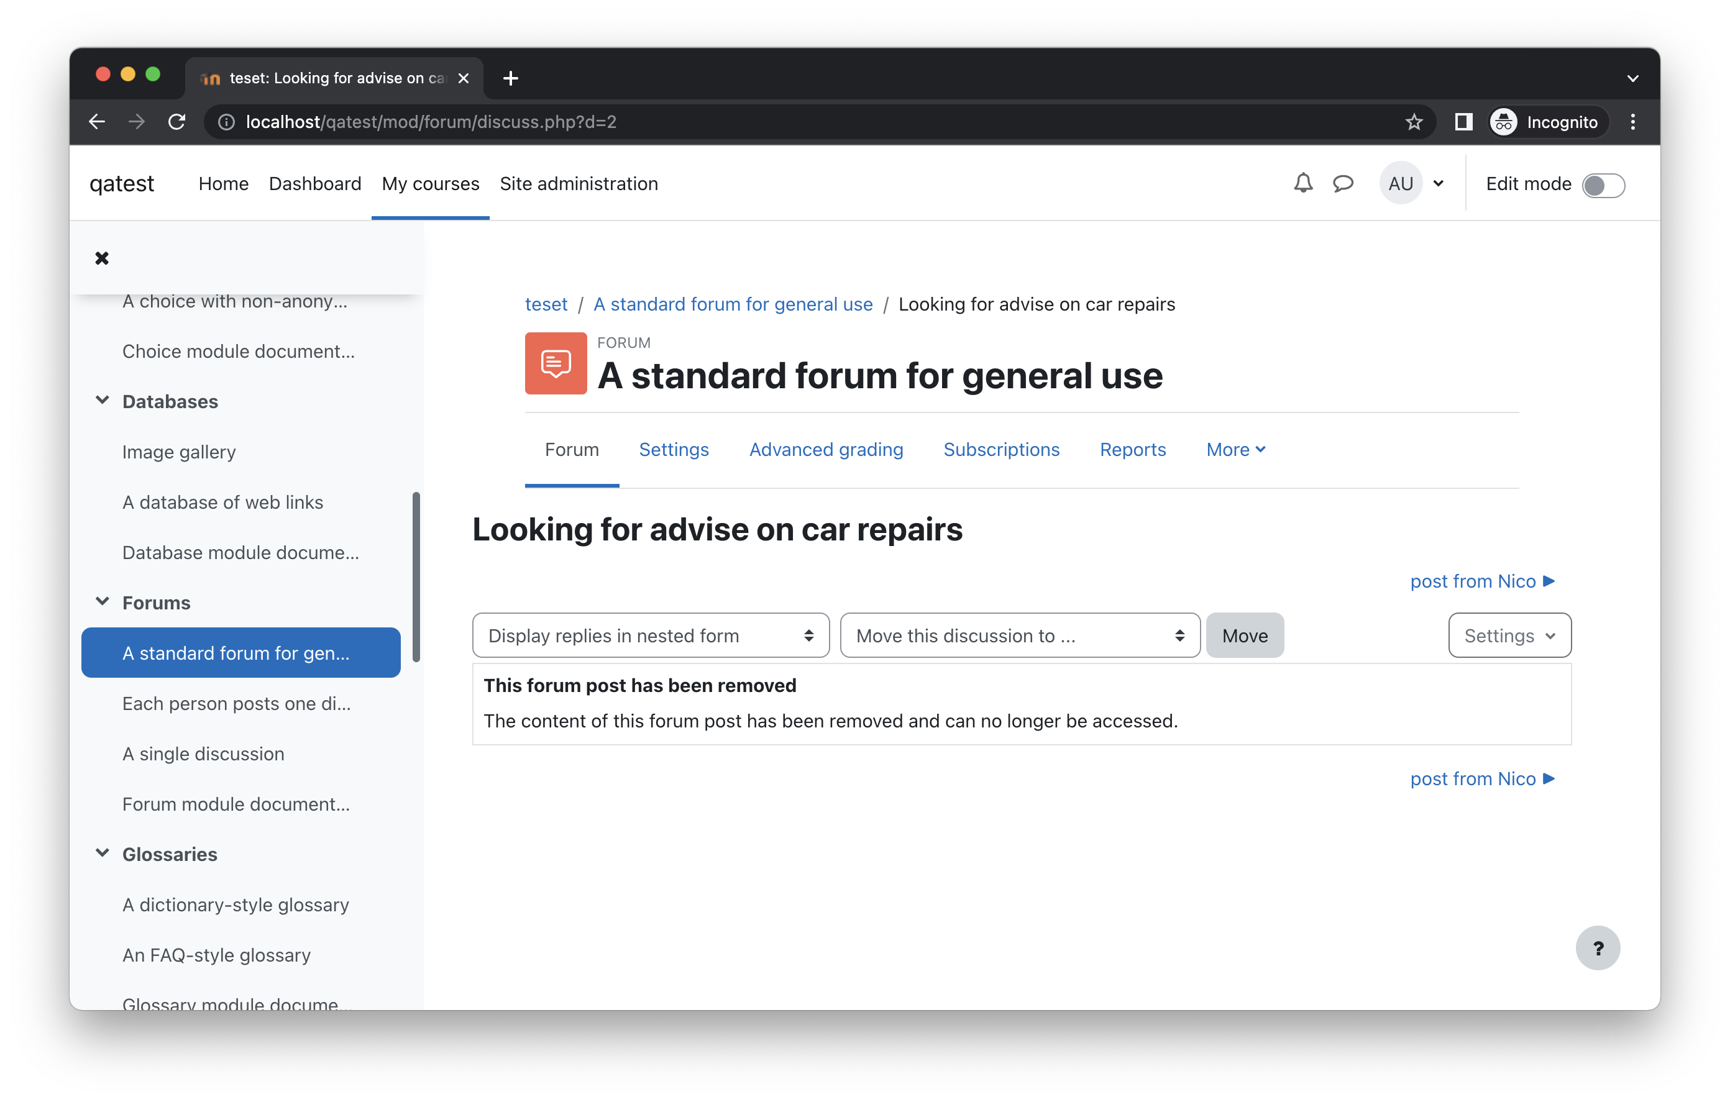Go to the Home menu item
Image resolution: width=1730 pixels, height=1102 pixels.
tap(224, 183)
